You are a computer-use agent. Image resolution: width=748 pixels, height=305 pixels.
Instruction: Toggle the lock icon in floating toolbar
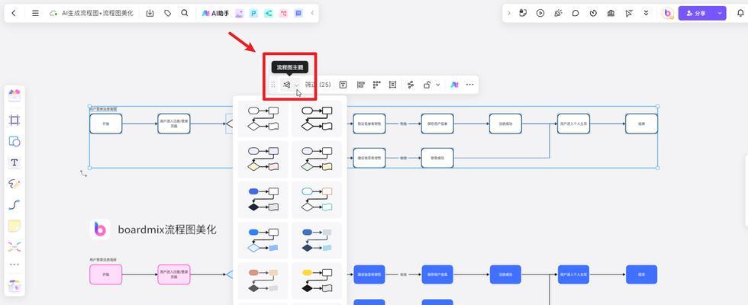pos(427,85)
